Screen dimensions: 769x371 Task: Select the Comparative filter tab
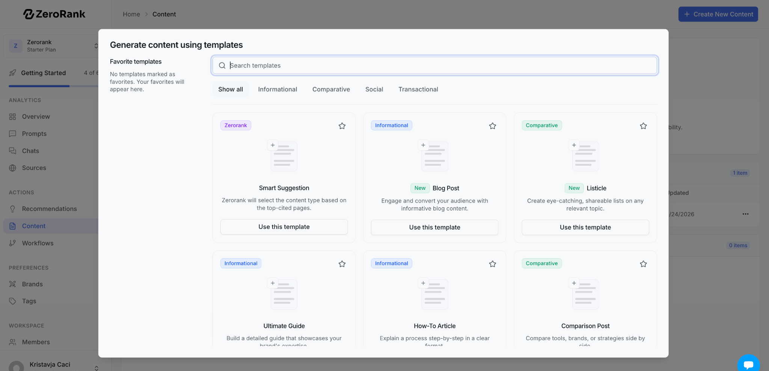coord(331,89)
